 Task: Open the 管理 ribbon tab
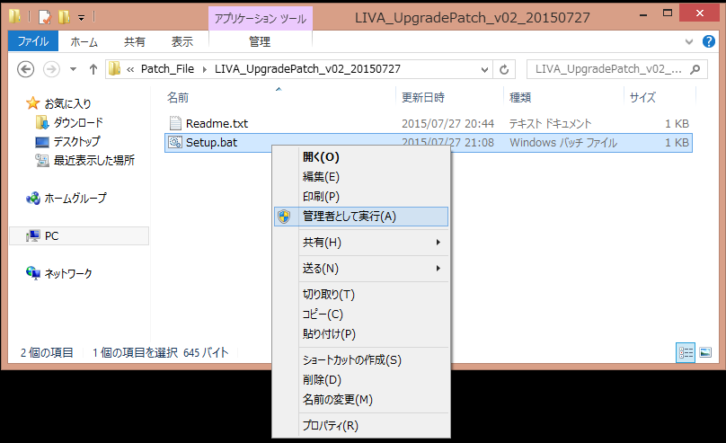(x=260, y=41)
